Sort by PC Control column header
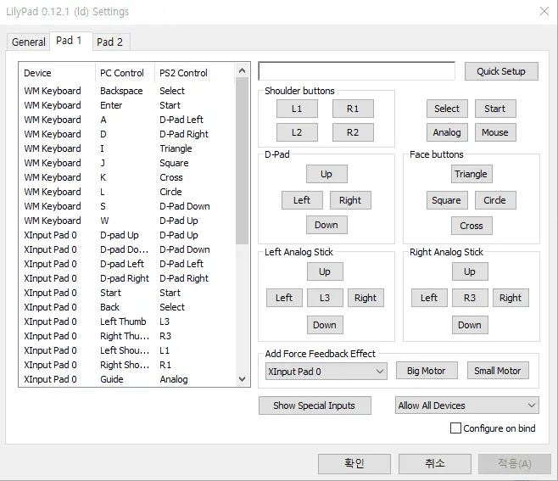 point(125,73)
